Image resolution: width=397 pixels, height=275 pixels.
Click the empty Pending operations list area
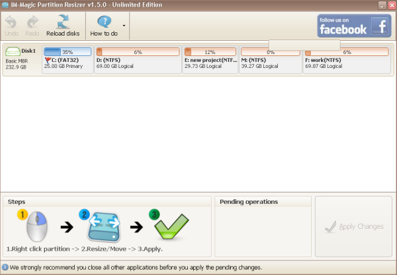point(263,231)
